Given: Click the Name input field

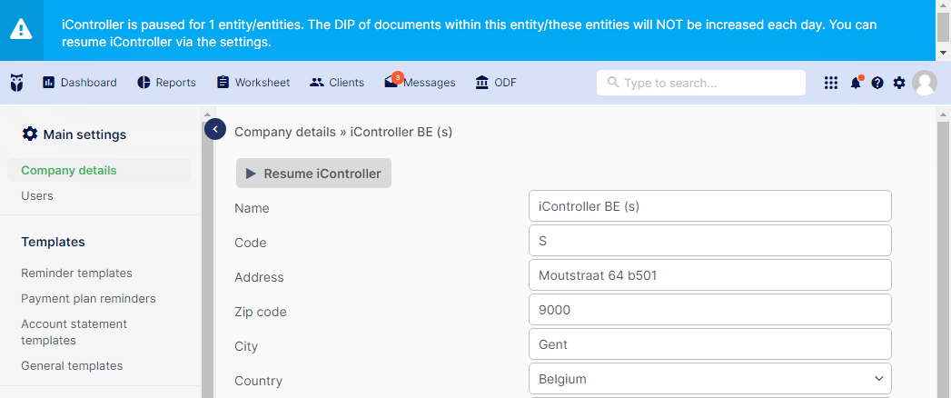Looking at the screenshot, I should coord(710,206).
